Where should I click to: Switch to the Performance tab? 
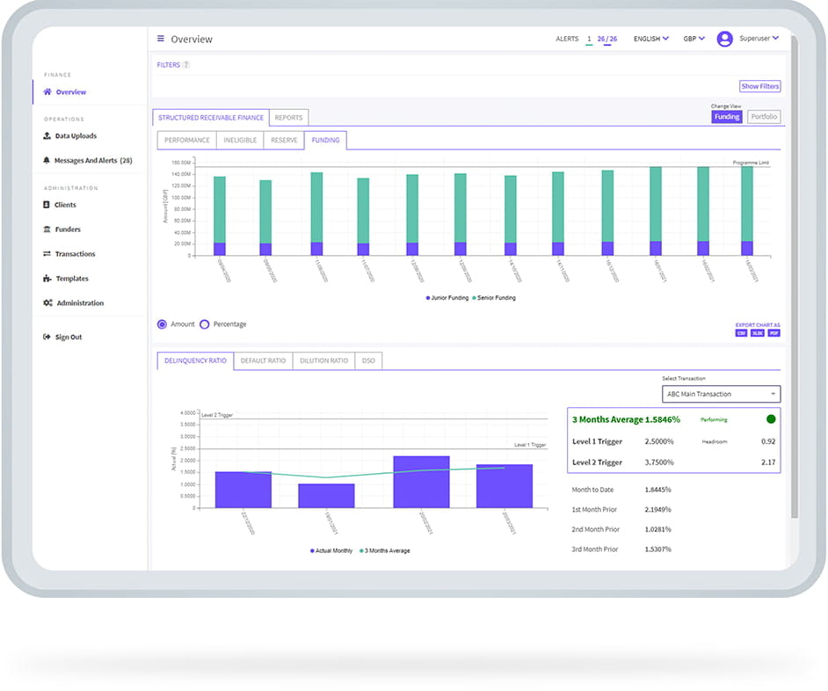coord(187,140)
